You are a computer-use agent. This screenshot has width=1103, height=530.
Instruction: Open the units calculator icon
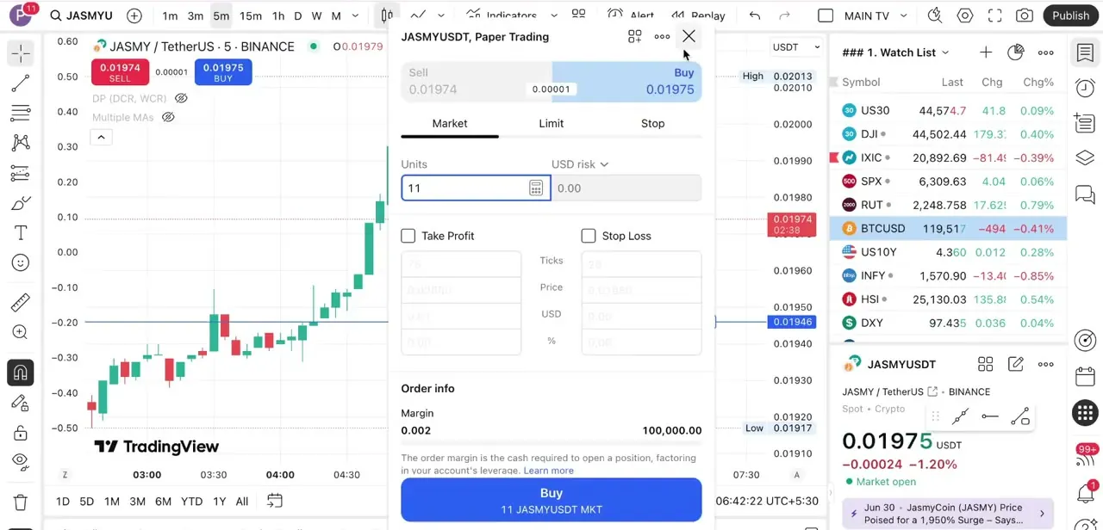[536, 188]
